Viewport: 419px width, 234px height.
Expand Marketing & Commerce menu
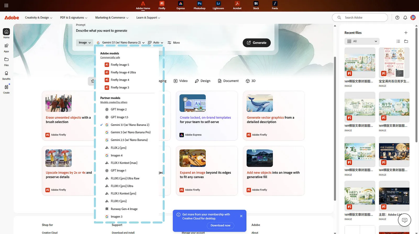click(112, 17)
